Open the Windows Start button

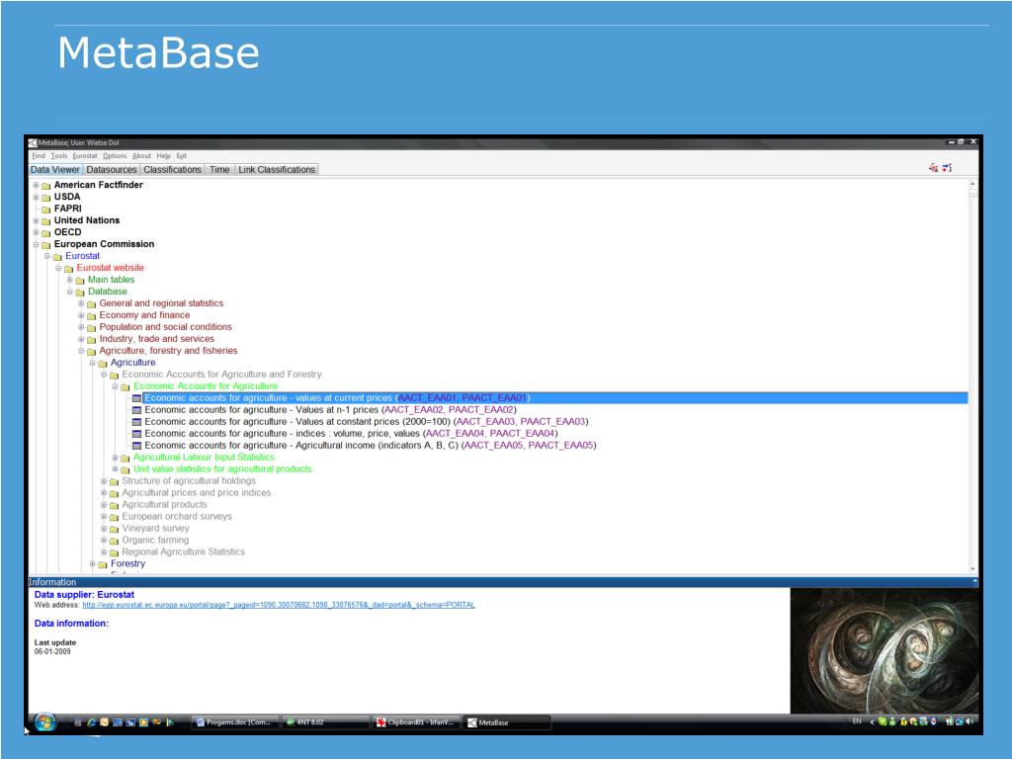[x=44, y=722]
